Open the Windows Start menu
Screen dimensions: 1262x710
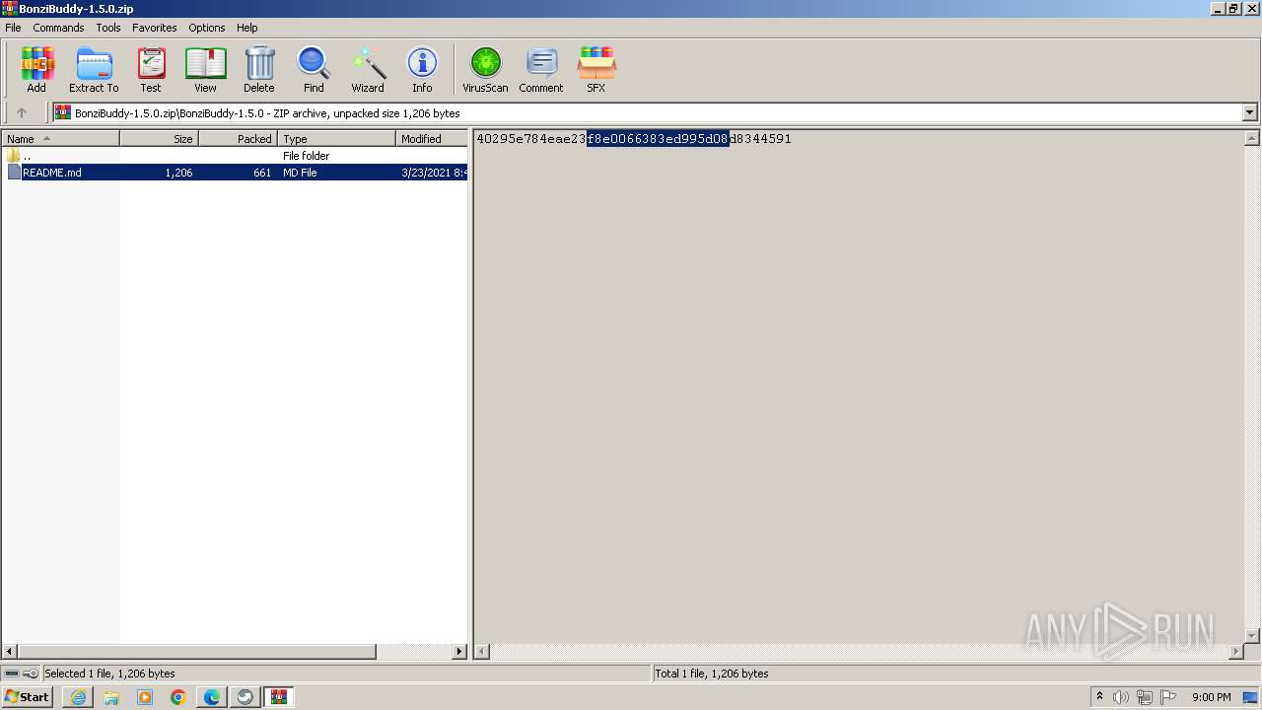point(27,697)
